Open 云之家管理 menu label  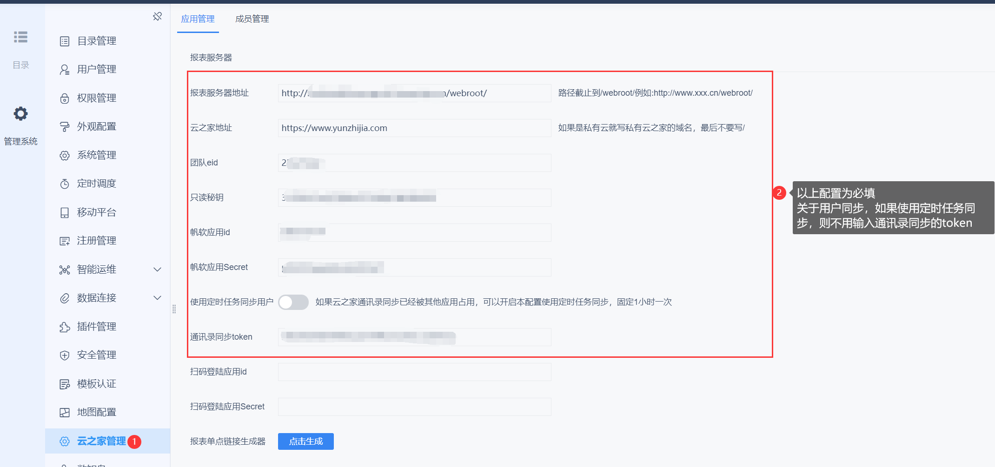101,441
